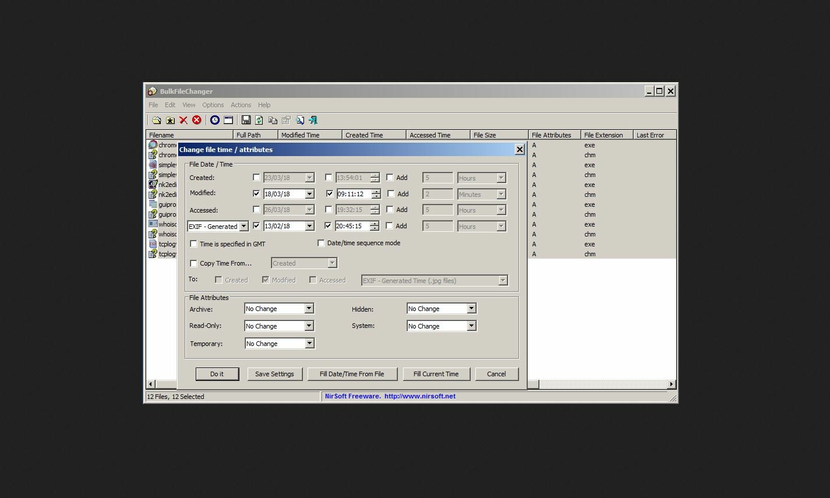
Task: Open the Actions menu
Action: 241,105
